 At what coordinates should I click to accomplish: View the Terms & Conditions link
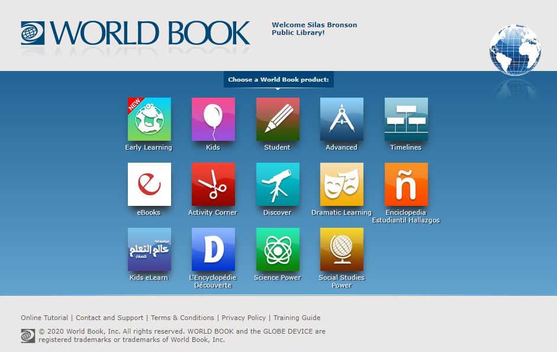click(x=182, y=318)
